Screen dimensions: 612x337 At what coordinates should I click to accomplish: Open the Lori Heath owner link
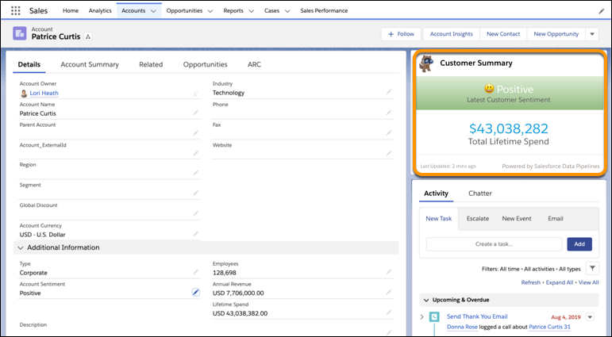(44, 94)
